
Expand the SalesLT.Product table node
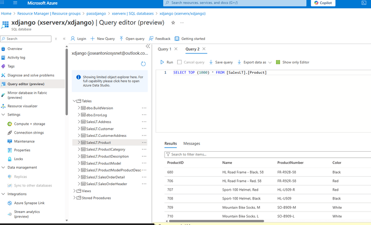[x=79, y=142]
